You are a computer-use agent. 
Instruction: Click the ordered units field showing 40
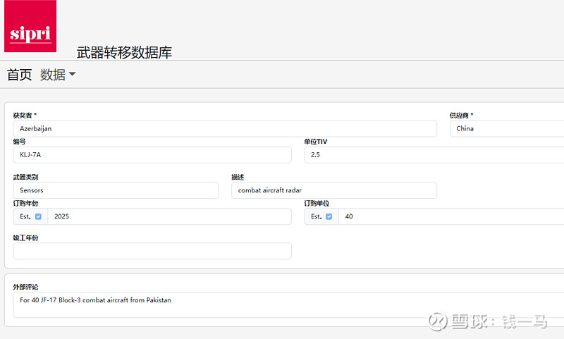(x=451, y=216)
